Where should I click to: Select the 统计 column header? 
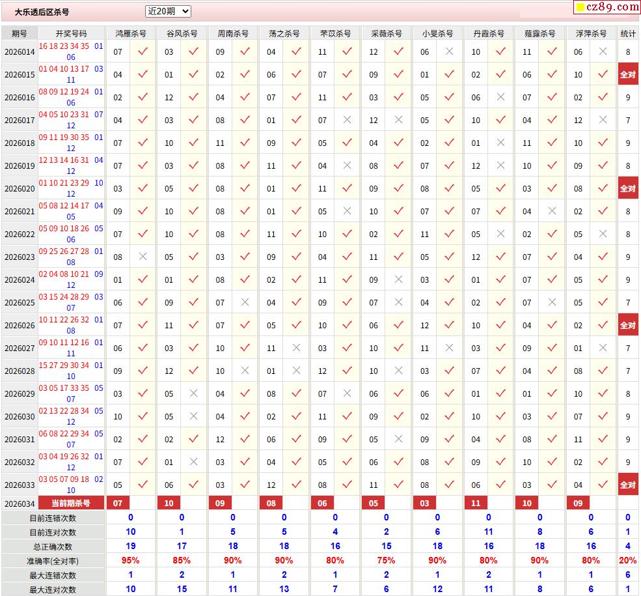[x=628, y=33]
